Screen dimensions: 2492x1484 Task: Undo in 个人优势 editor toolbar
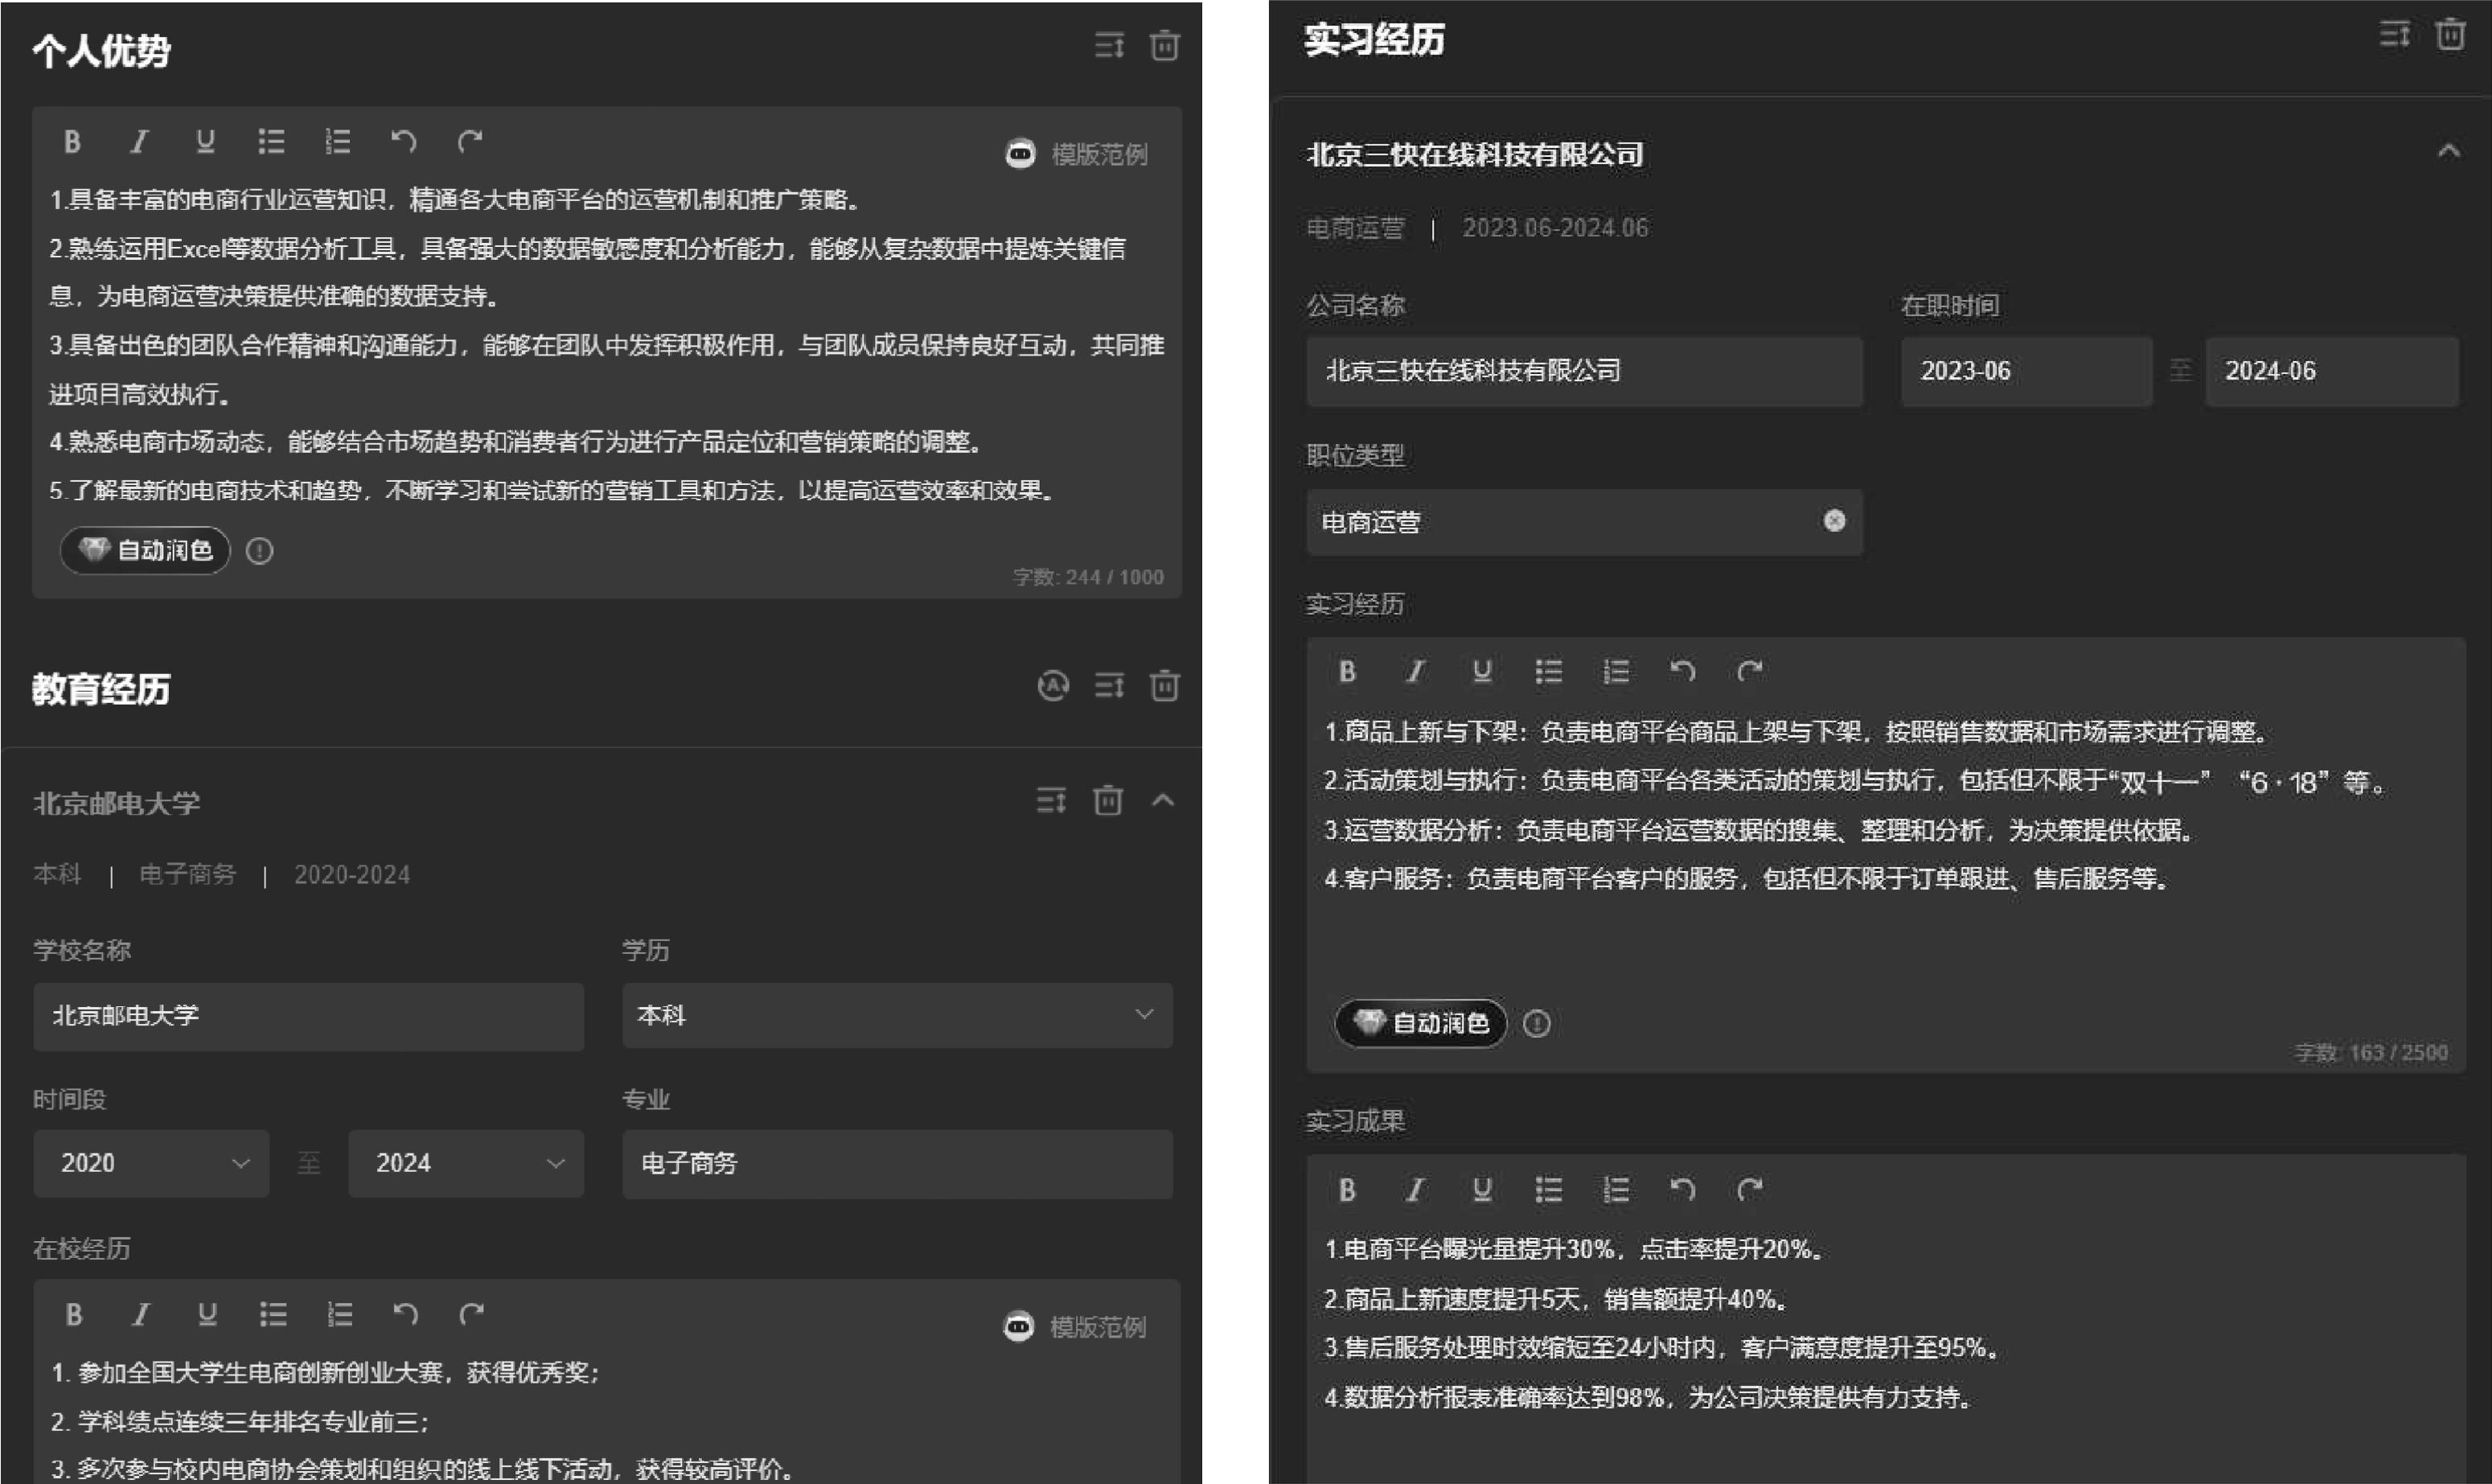point(404,142)
